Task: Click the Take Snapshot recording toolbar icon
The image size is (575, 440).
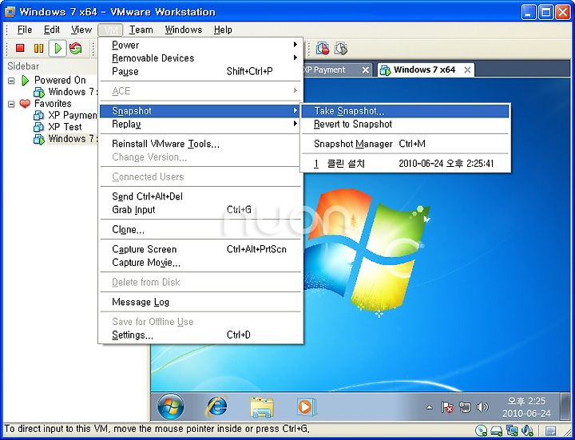Action: coord(323,48)
